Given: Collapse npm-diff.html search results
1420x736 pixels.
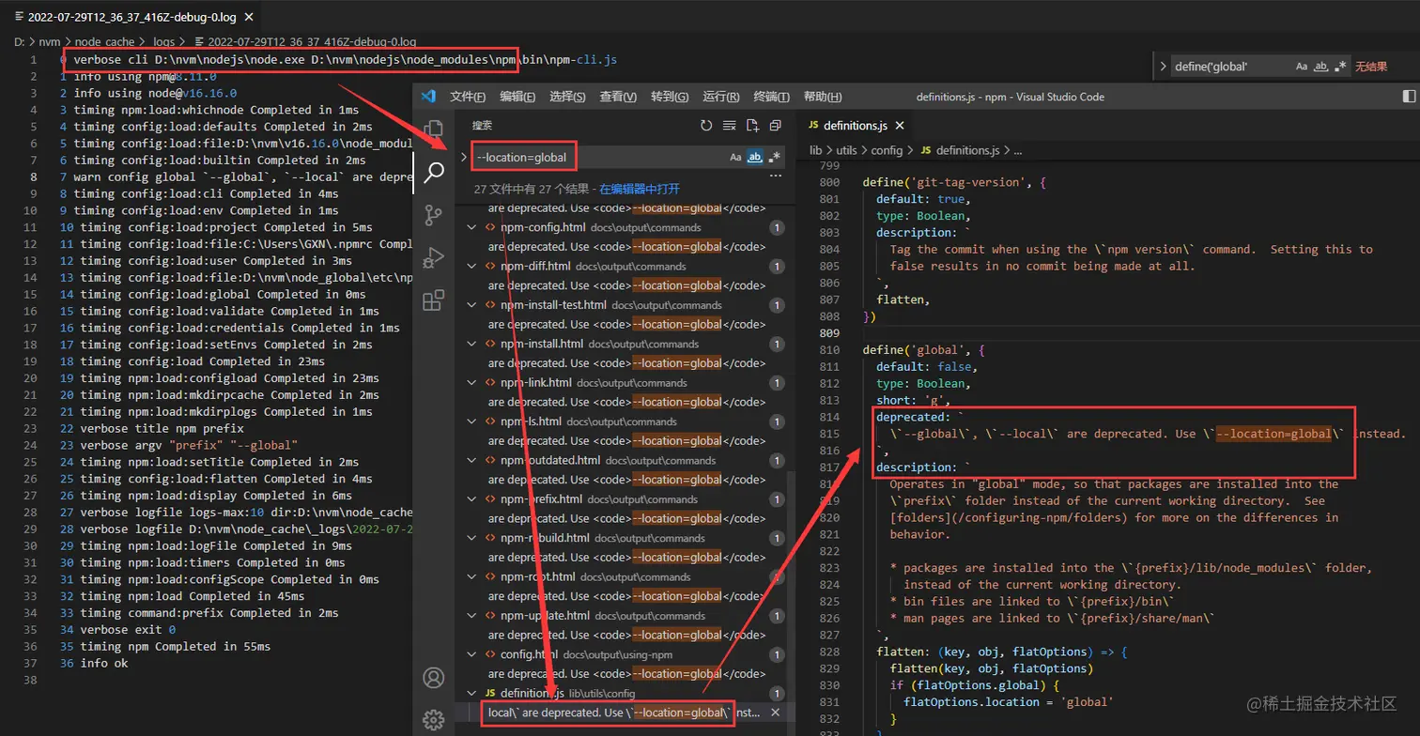Looking at the screenshot, I should point(472,267).
